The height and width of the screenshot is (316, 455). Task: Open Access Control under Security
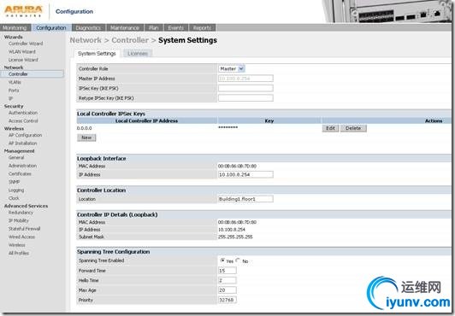(x=23, y=120)
